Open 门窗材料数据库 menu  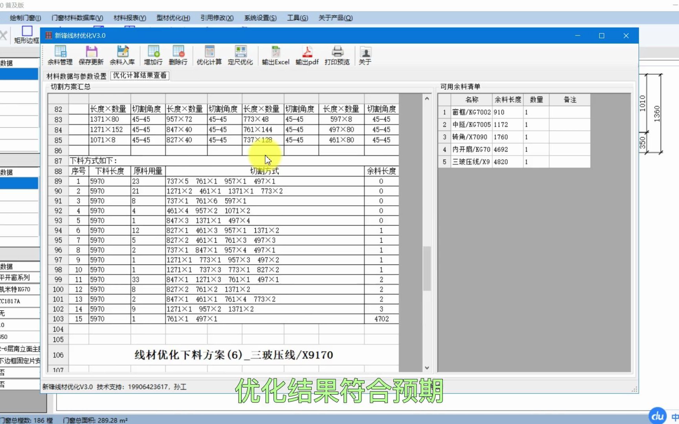click(x=77, y=18)
